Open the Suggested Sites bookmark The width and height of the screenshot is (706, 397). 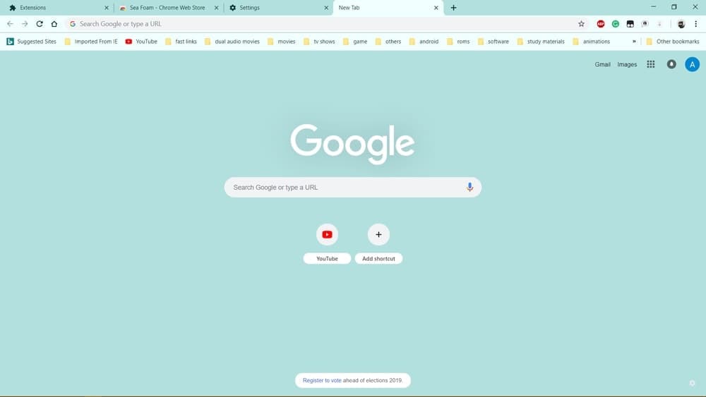[32, 42]
